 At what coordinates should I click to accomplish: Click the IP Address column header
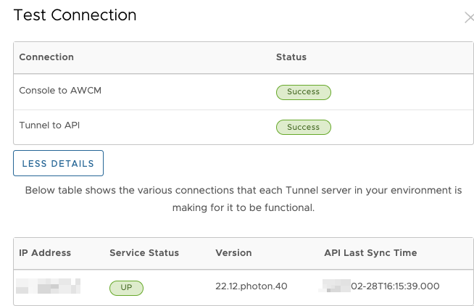45,253
